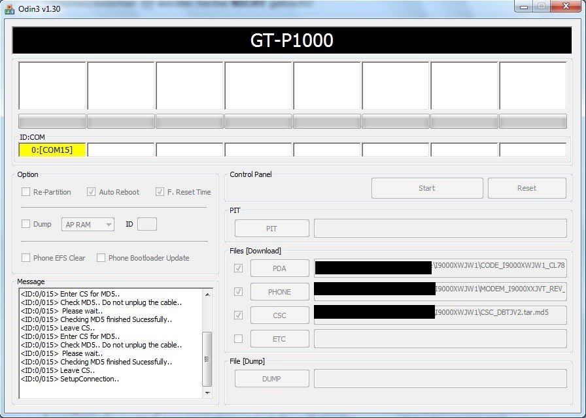Click the PDA file path field

440,268
